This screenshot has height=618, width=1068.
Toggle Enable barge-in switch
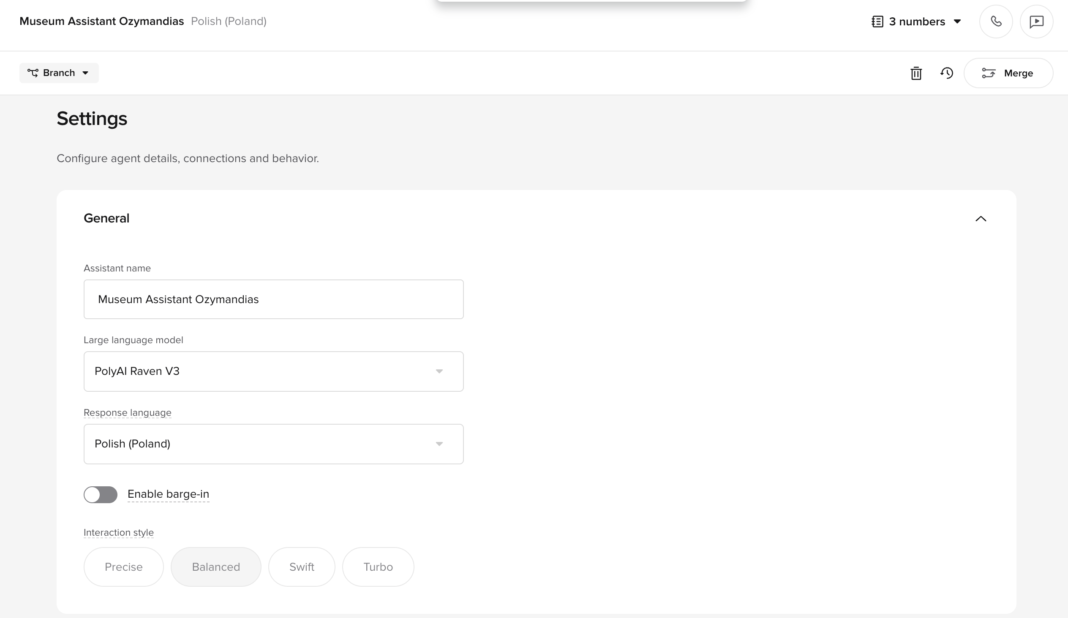coord(101,494)
